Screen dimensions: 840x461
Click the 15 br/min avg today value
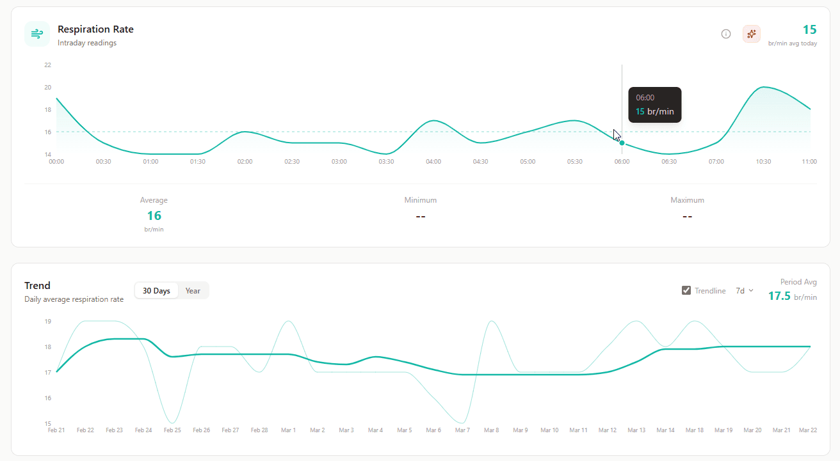[809, 30]
